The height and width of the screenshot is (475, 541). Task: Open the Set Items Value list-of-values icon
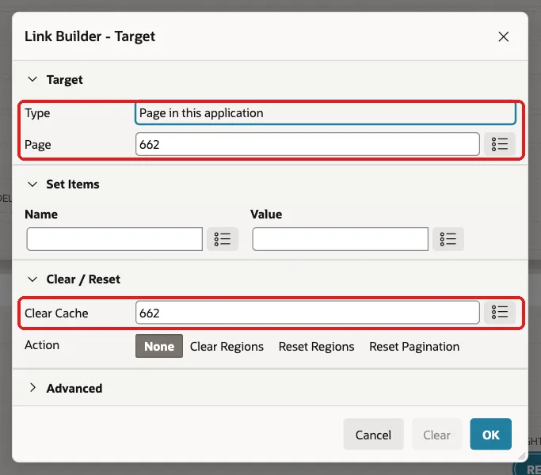[448, 239]
